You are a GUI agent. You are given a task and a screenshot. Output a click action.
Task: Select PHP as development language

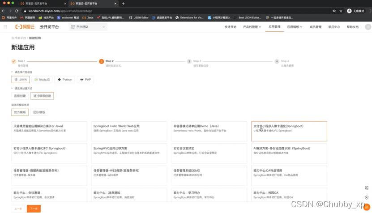click(86, 80)
